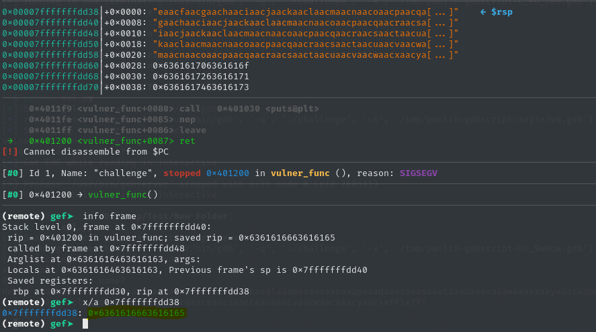Image resolution: width=596 pixels, height=332 pixels.
Task: Click the highlighted value 0x6361616663616165
Action: tap(136, 313)
